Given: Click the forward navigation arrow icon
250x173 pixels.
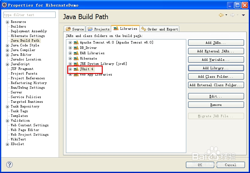Looking at the screenshot, I should click(x=232, y=15).
